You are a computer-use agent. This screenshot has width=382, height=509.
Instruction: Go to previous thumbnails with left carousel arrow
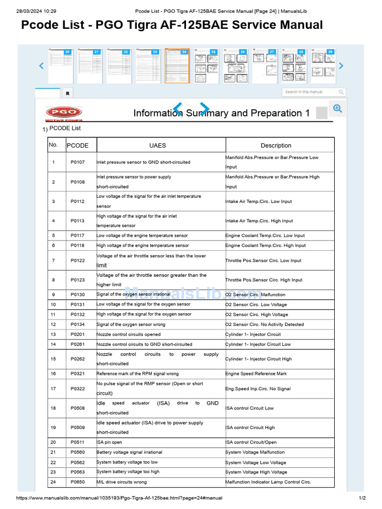tap(41, 66)
